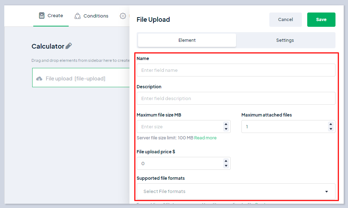The image size is (348, 208).
Task: Decrease Maximum file size with down arrow
Action: pos(226,129)
